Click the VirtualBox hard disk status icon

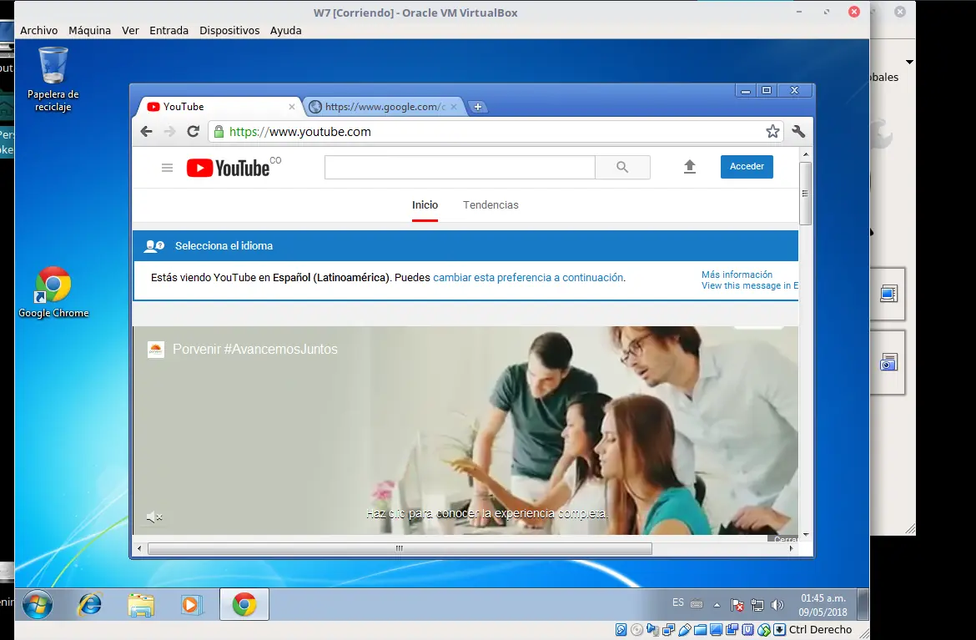(x=621, y=630)
